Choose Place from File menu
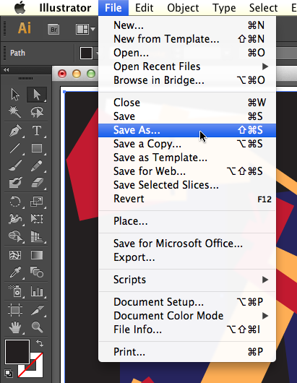297x383 pixels. [187, 221]
